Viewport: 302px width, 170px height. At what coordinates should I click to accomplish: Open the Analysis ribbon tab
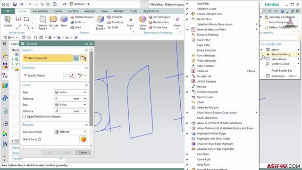pos(90,11)
